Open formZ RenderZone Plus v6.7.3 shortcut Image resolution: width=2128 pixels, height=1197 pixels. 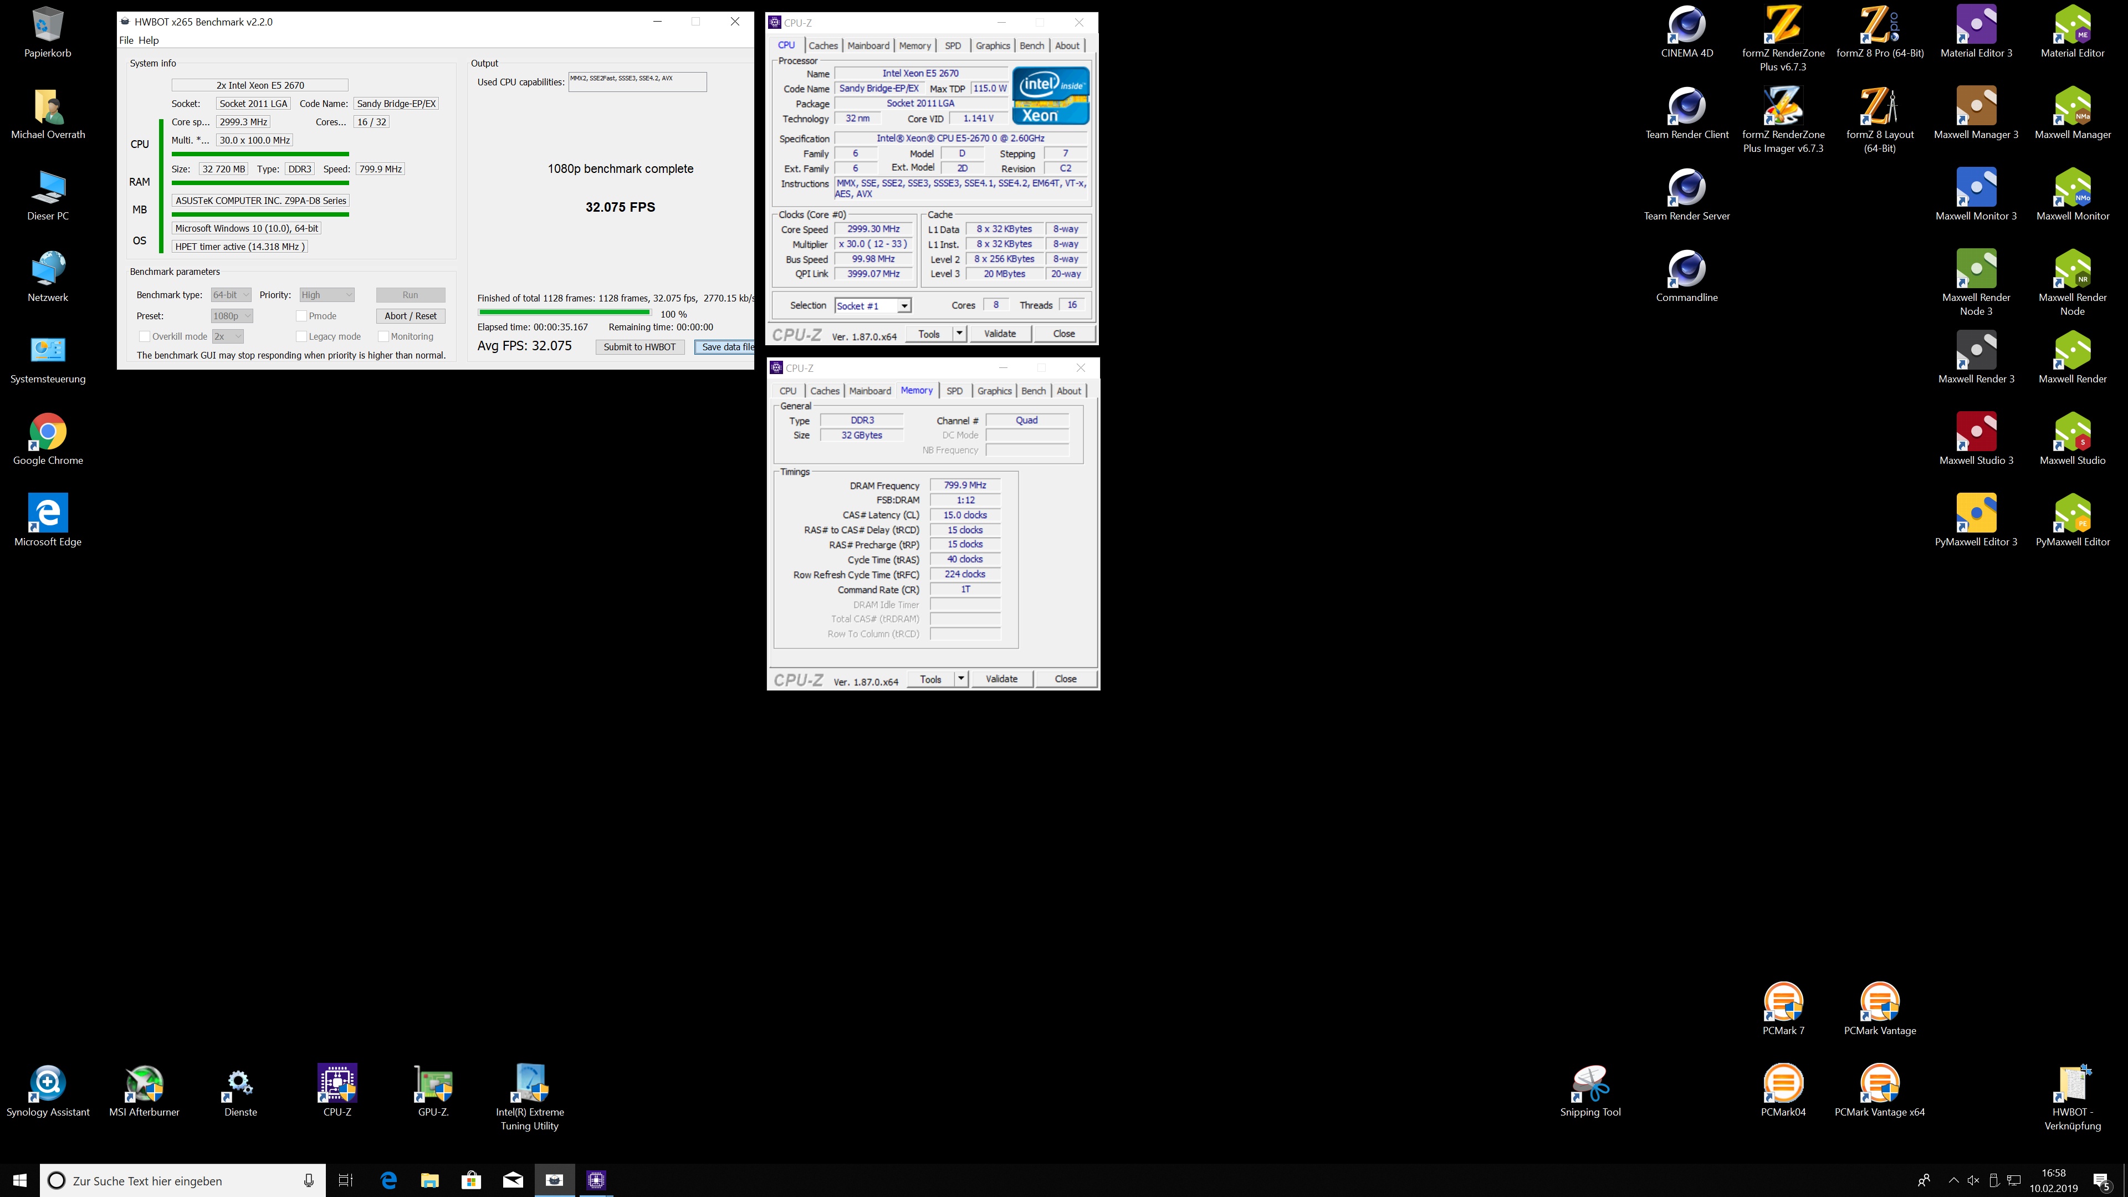tap(1783, 38)
